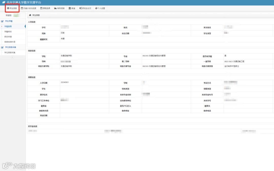Click the 一级学科 field label

pyautogui.click(x=207, y=61)
